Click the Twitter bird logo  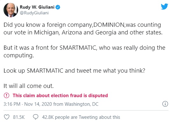pyautogui.click(x=165, y=7)
